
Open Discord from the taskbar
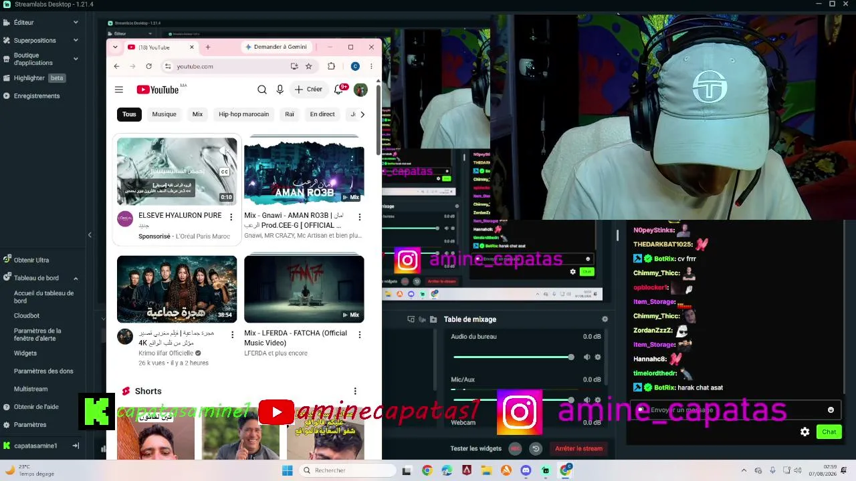(x=526, y=470)
